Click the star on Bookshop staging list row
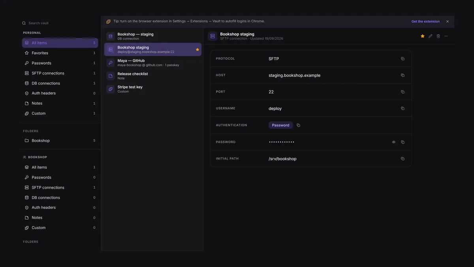 click(x=197, y=49)
